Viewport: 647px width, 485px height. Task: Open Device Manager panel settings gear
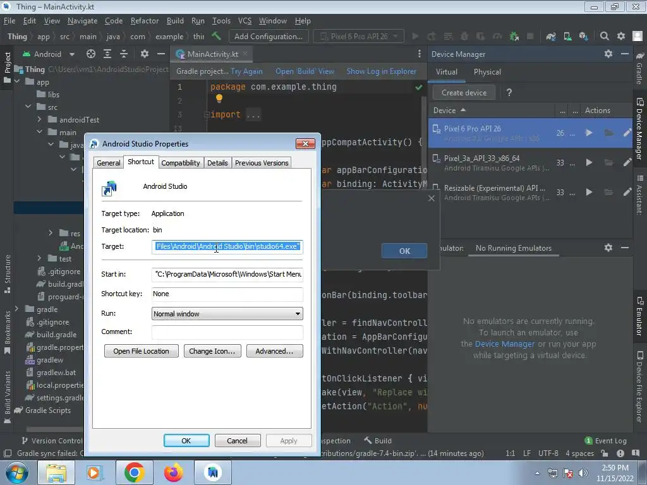[608, 54]
